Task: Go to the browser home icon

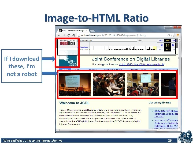Action: (73, 35)
